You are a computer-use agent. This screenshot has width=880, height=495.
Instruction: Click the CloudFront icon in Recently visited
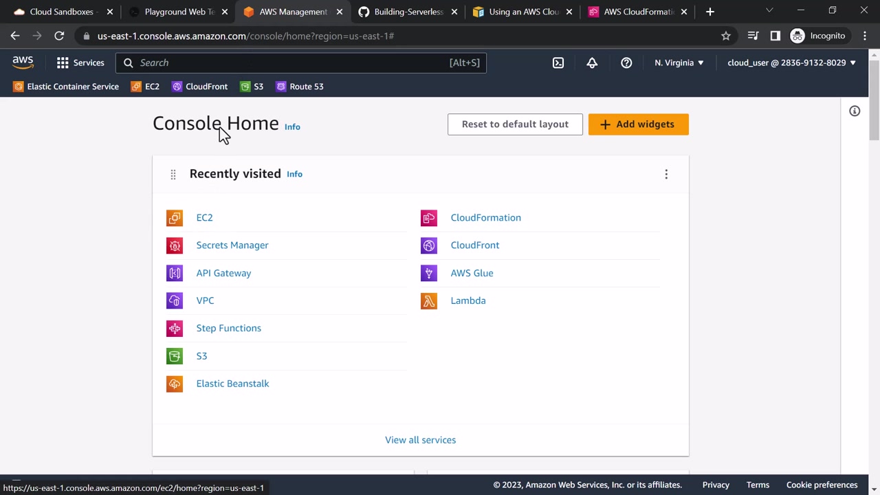pos(429,245)
